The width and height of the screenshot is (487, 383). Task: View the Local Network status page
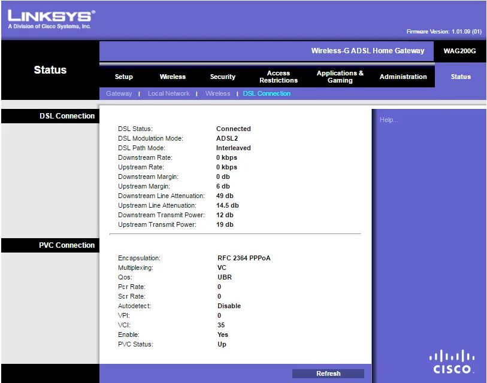coord(168,93)
